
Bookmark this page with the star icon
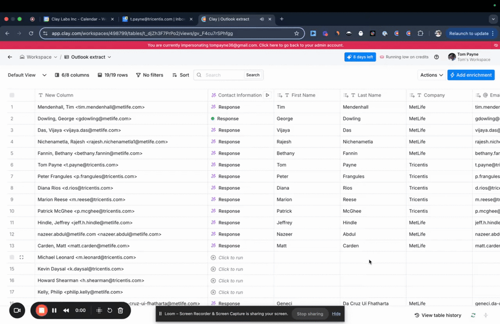click(296, 33)
